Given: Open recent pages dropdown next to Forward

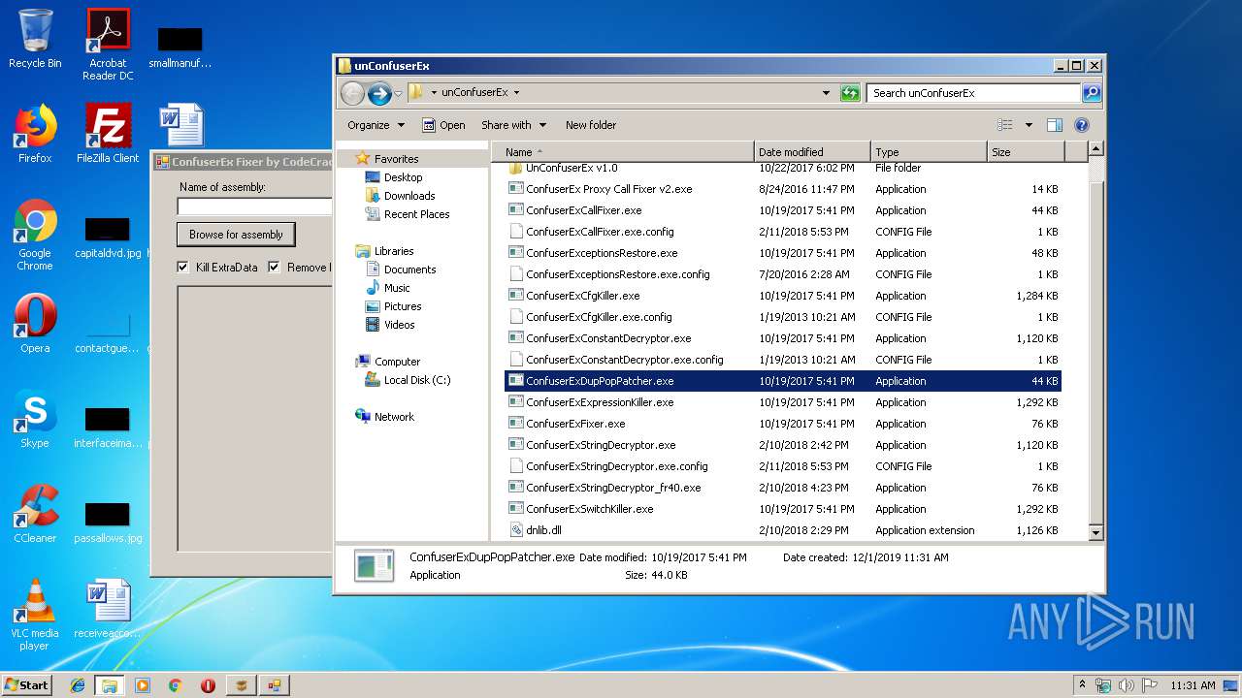Looking at the screenshot, I should point(398,94).
